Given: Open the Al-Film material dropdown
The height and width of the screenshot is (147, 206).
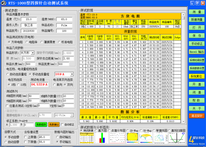Looking at the screenshot, I should pyautogui.click(x=72, y=115).
